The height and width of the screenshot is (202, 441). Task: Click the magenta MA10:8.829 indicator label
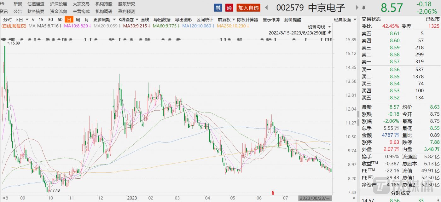(x=78, y=26)
